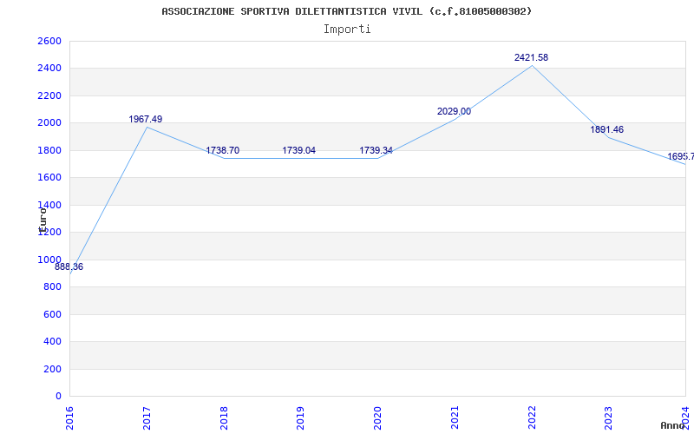This screenshot has height=434, width=694.
Task: Click the 1891.46 data label
Action: (x=607, y=130)
